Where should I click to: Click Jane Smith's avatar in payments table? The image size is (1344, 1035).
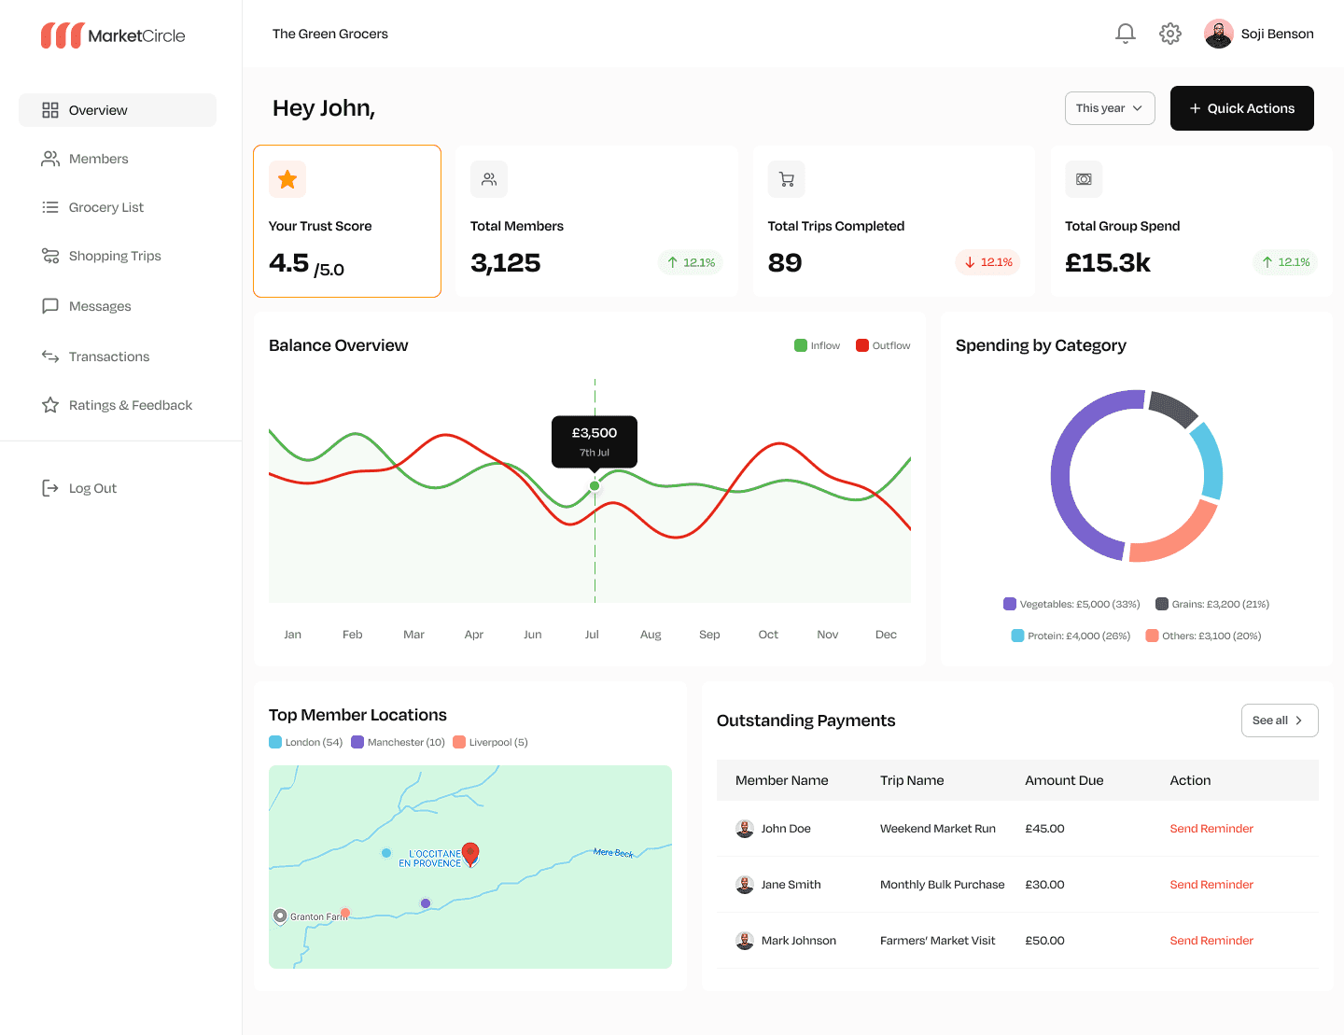coord(745,885)
